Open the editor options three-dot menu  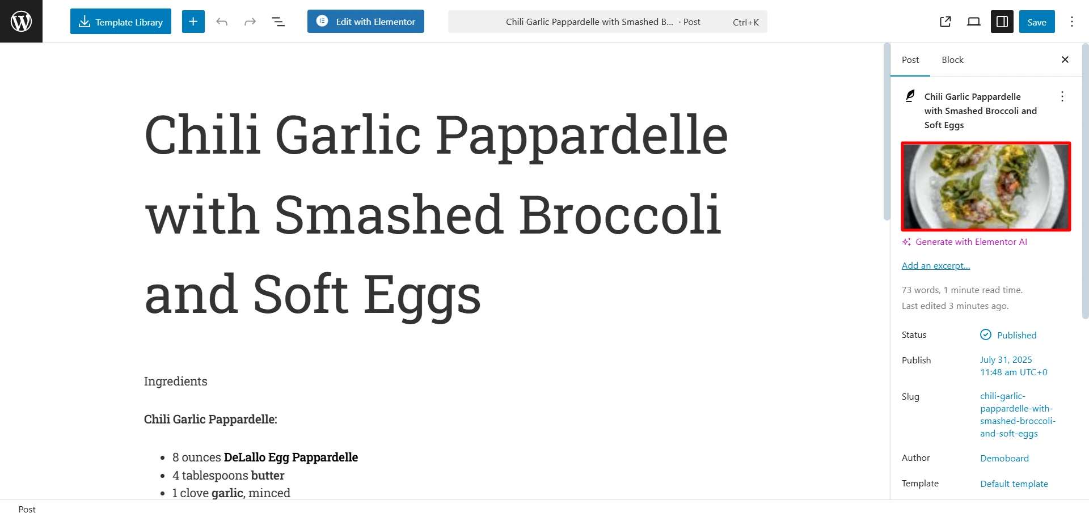[x=1072, y=22]
